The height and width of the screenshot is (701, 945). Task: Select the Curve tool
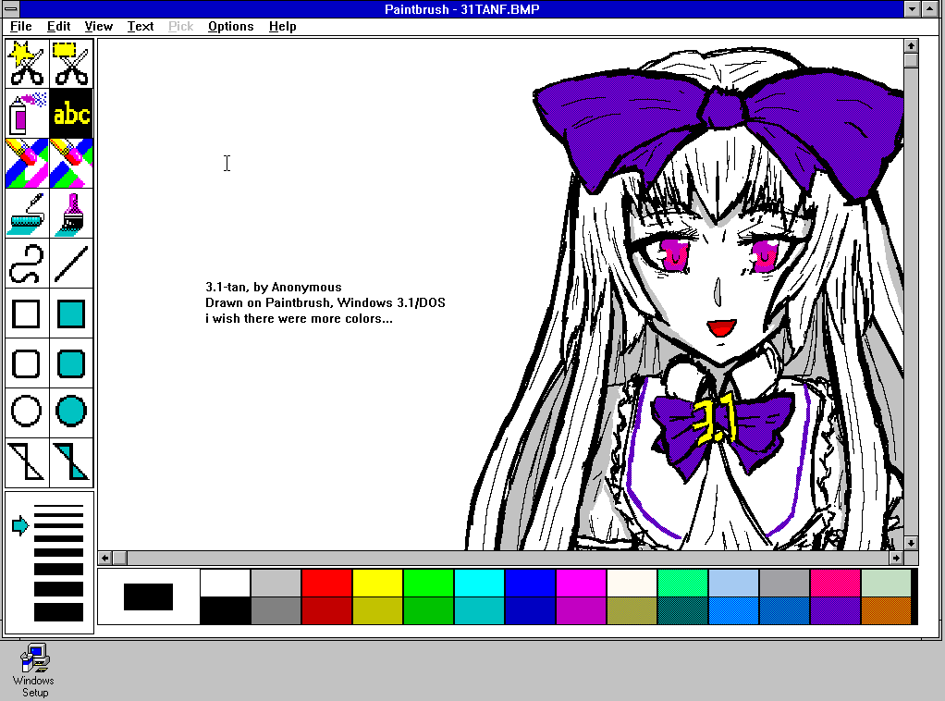(27, 264)
